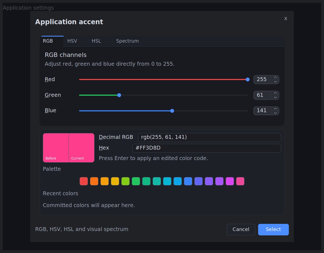
Task: Click the Current color preview
Action: click(x=82, y=148)
